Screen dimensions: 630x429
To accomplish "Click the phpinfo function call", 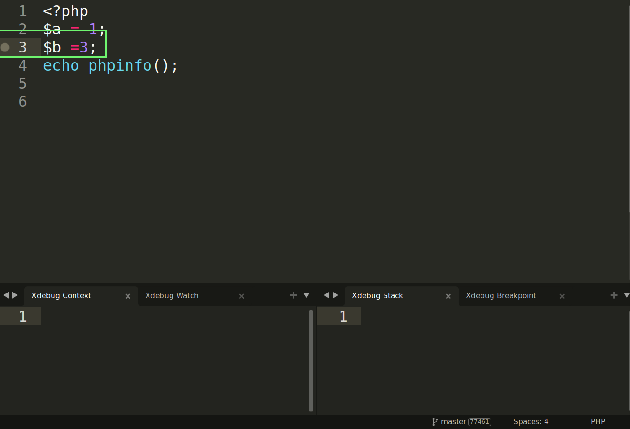I will [120, 65].
